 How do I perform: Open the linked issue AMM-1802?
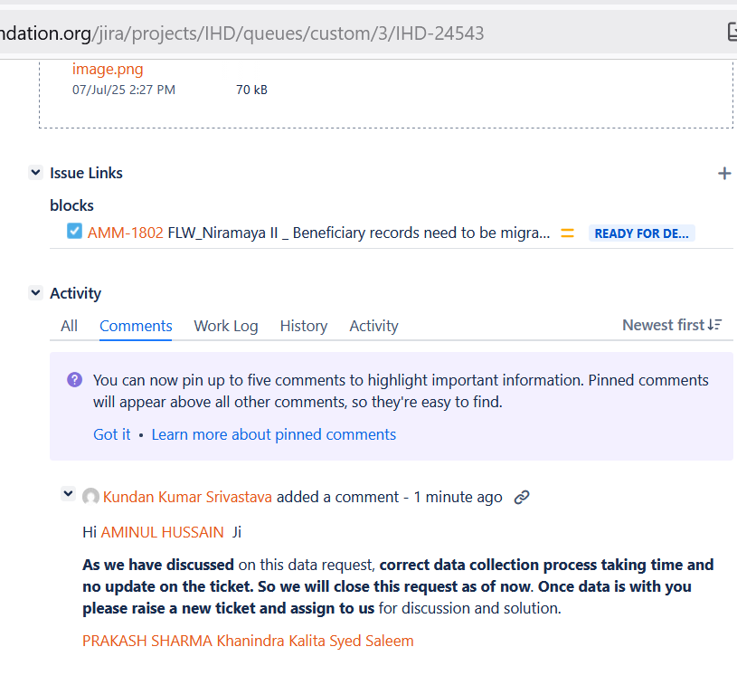(125, 233)
